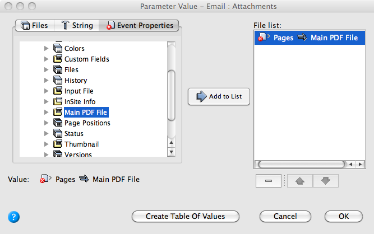Cancel the Parameter Value dialog
This screenshot has height=234, width=374.
(285, 216)
